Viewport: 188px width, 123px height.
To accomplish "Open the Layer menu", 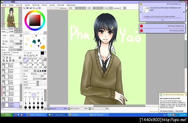I will [27, 5].
